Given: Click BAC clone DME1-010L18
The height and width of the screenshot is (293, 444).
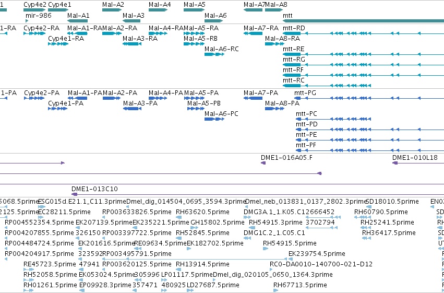Looking at the screenshot, I should click(x=418, y=163).
